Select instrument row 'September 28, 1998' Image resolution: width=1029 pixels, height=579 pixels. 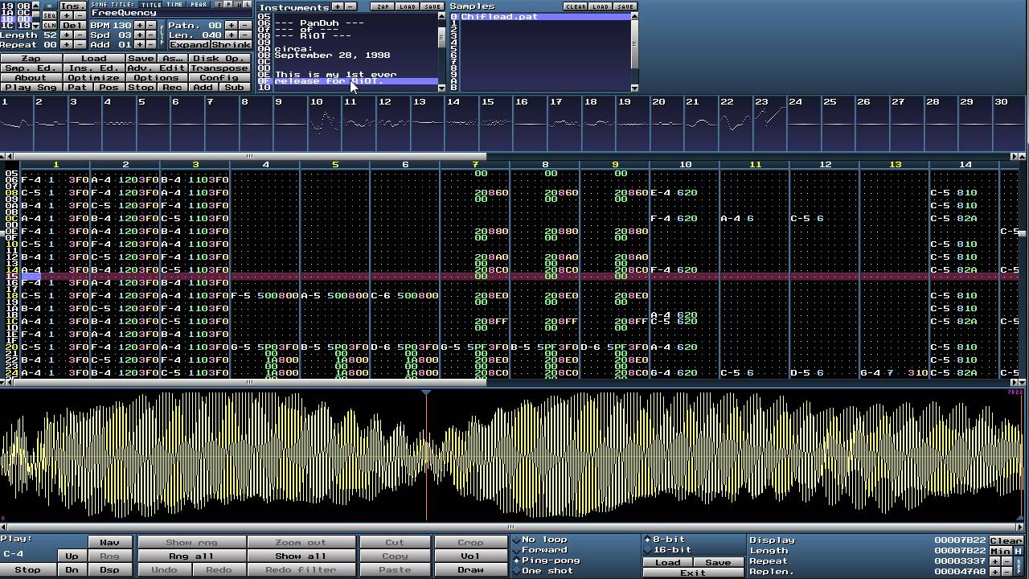(356, 55)
